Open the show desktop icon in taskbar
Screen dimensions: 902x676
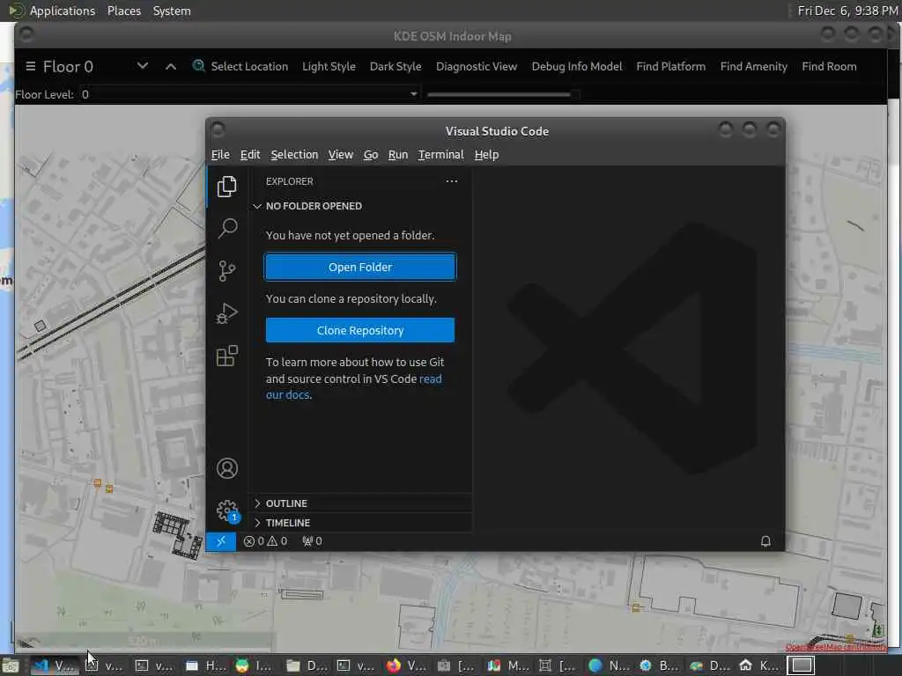[11, 665]
